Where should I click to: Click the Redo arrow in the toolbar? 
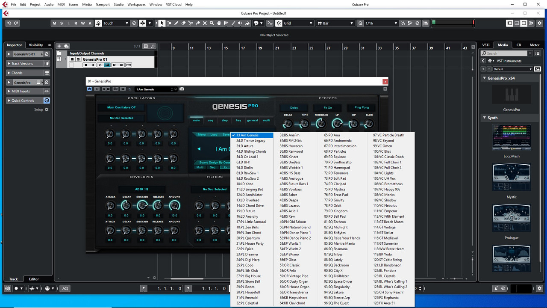[16, 23]
